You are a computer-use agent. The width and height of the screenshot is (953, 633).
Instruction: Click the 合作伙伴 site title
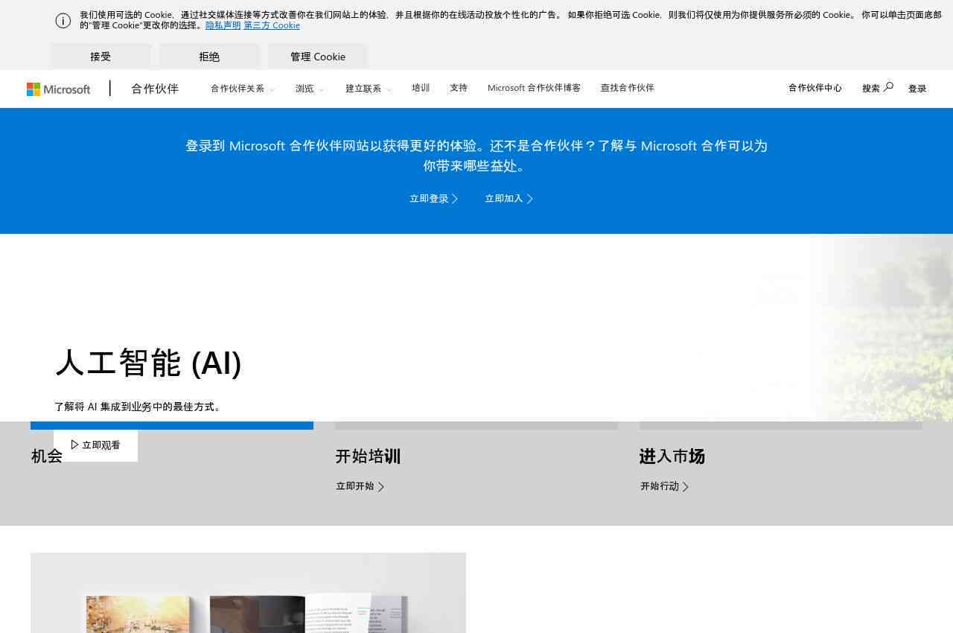tap(155, 89)
